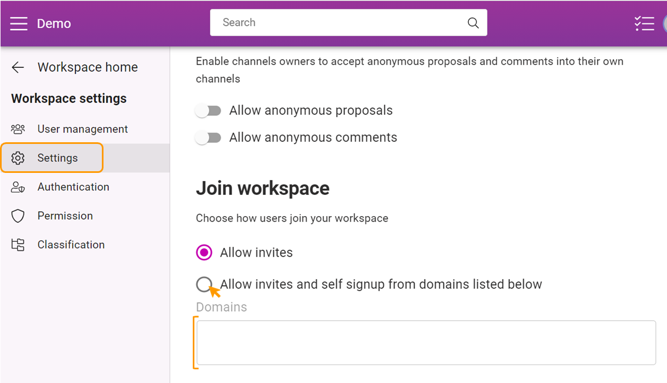Open the hamburger navigation menu
Screen dimensions: 667x383
(19, 24)
